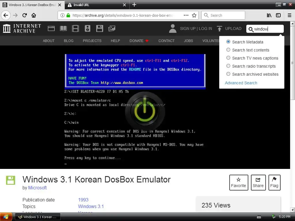Select the Windows 3.1 Korean DosBox tab
This screenshot has height=221, width=295.
(32, 5)
